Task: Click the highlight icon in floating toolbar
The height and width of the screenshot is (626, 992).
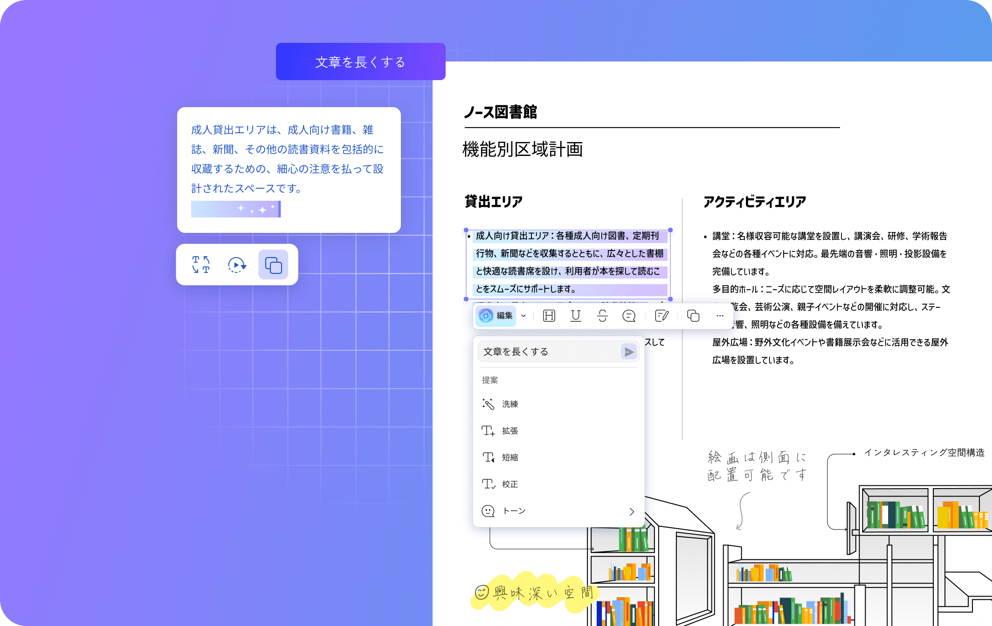Action: 549,316
